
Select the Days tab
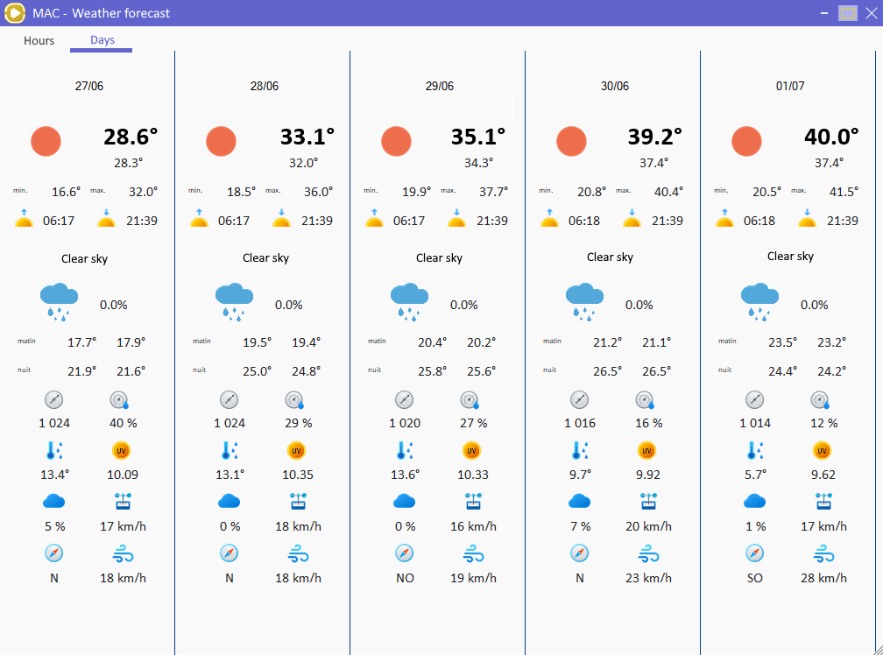(x=102, y=40)
